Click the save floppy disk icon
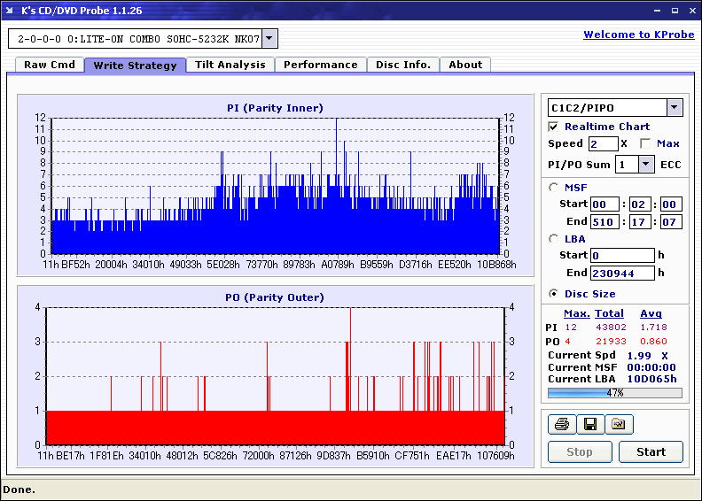This screenshot has width=702, height=501. (x=589, y=425)
